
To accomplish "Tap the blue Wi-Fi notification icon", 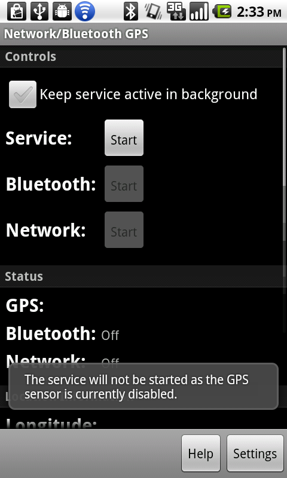I will pos(85,11).
